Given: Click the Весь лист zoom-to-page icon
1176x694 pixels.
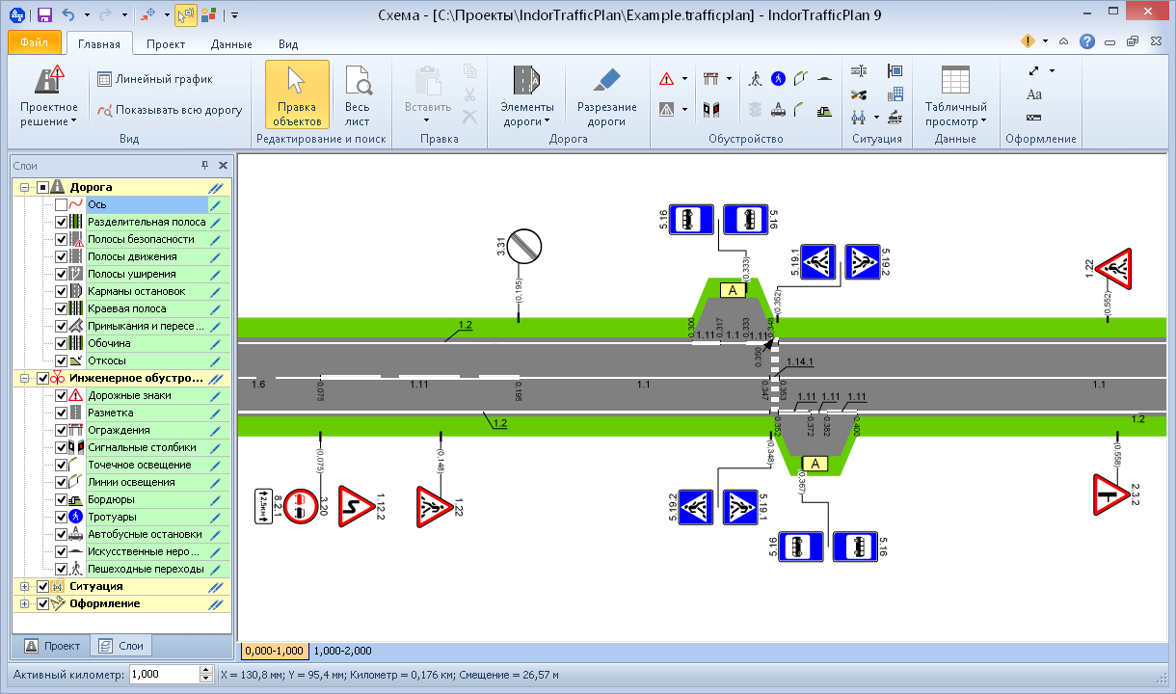Looking at the screenshot, I should tap(357, 94).
